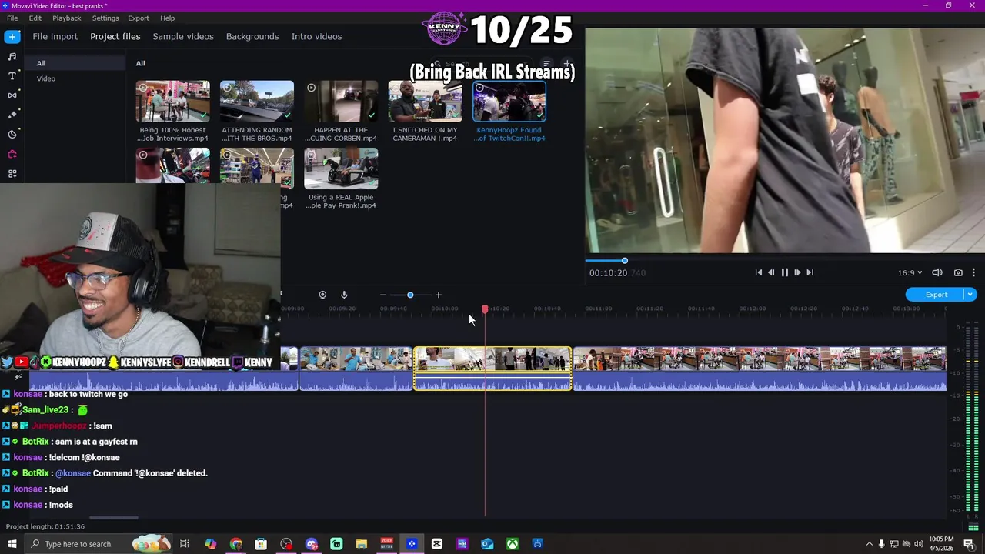Click the record webcam icon on the timeline toolbar
The width and height of the screenshot is (985, 554).
[x=322, y=295]
